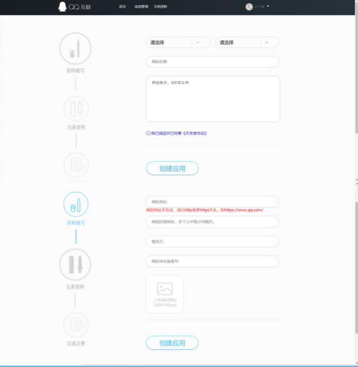Click the 完成注册 step icon
This screenshot has width=358, height=367.
tap(76, 324)
